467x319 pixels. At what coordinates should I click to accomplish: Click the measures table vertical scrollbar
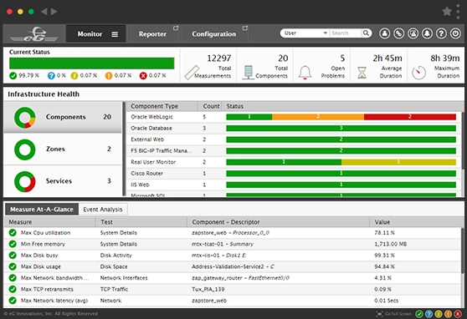coord(463,251)
